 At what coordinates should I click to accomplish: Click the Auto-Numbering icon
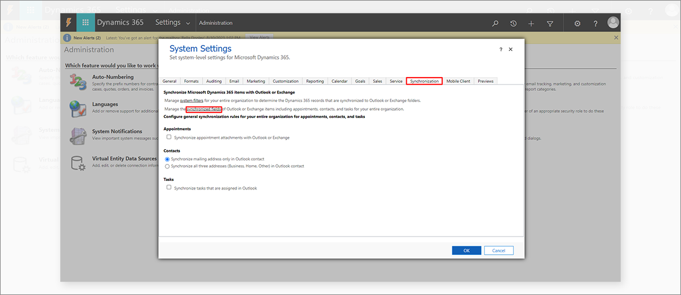(x=78, y=81)
